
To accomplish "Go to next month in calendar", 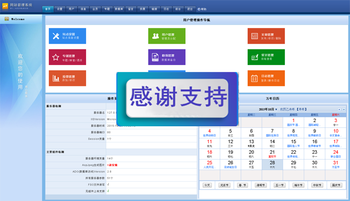I will click(x=339, y=110).
